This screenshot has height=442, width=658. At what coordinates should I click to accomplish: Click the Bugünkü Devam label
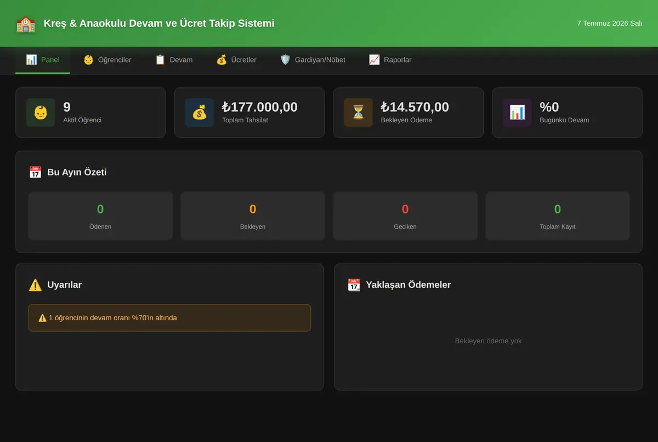565,120
